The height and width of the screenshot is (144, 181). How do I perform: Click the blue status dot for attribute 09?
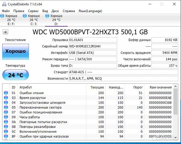point(6,117)
